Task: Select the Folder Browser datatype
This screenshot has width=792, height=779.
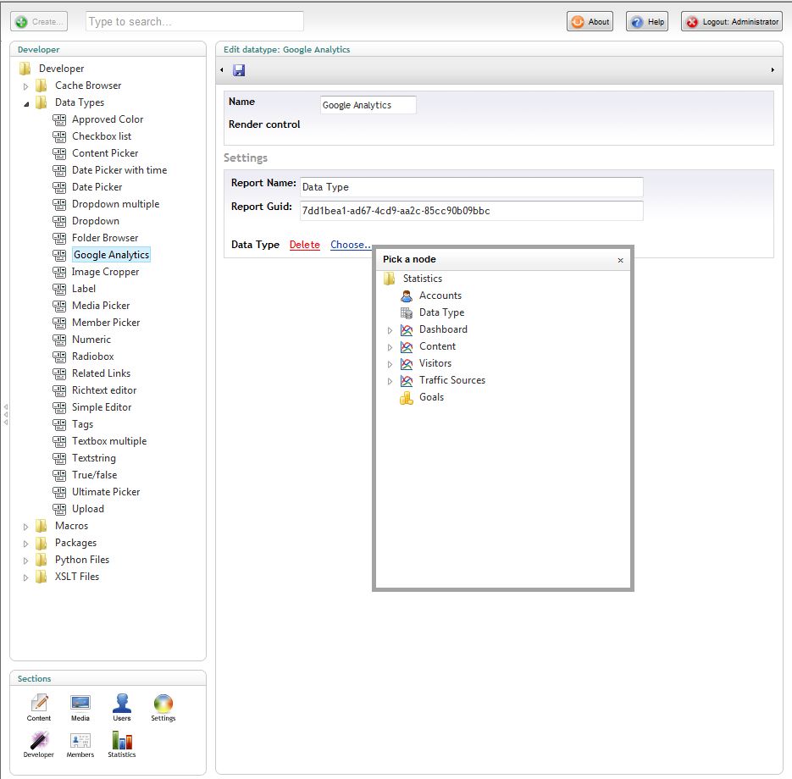Action: [105, 238]
